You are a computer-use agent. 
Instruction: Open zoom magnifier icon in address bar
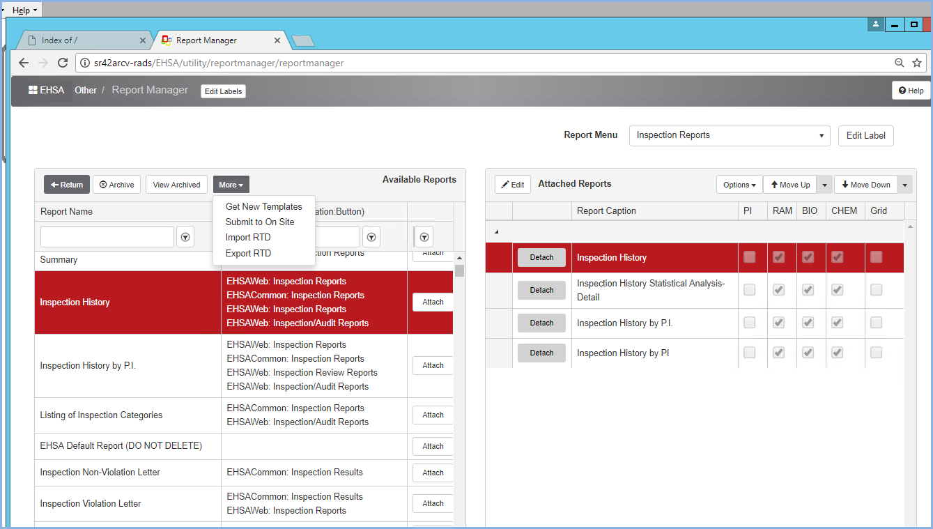tap(900, 63)
